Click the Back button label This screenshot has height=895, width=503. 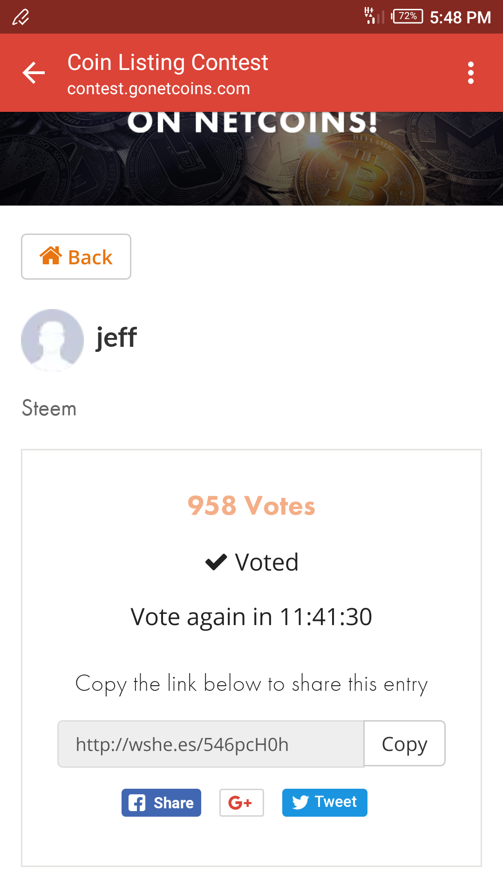[x=90, y=257]
